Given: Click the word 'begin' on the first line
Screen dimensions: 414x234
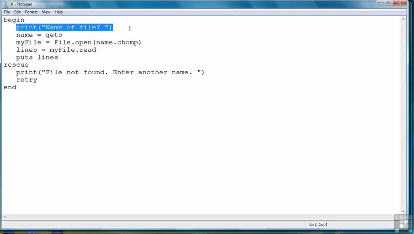Looking at the screenshot, I should 14,20.
